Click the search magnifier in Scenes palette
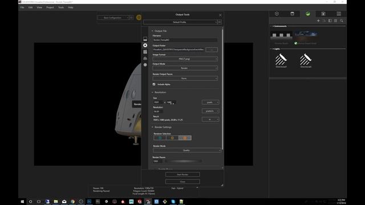 [x=342, y=21]
